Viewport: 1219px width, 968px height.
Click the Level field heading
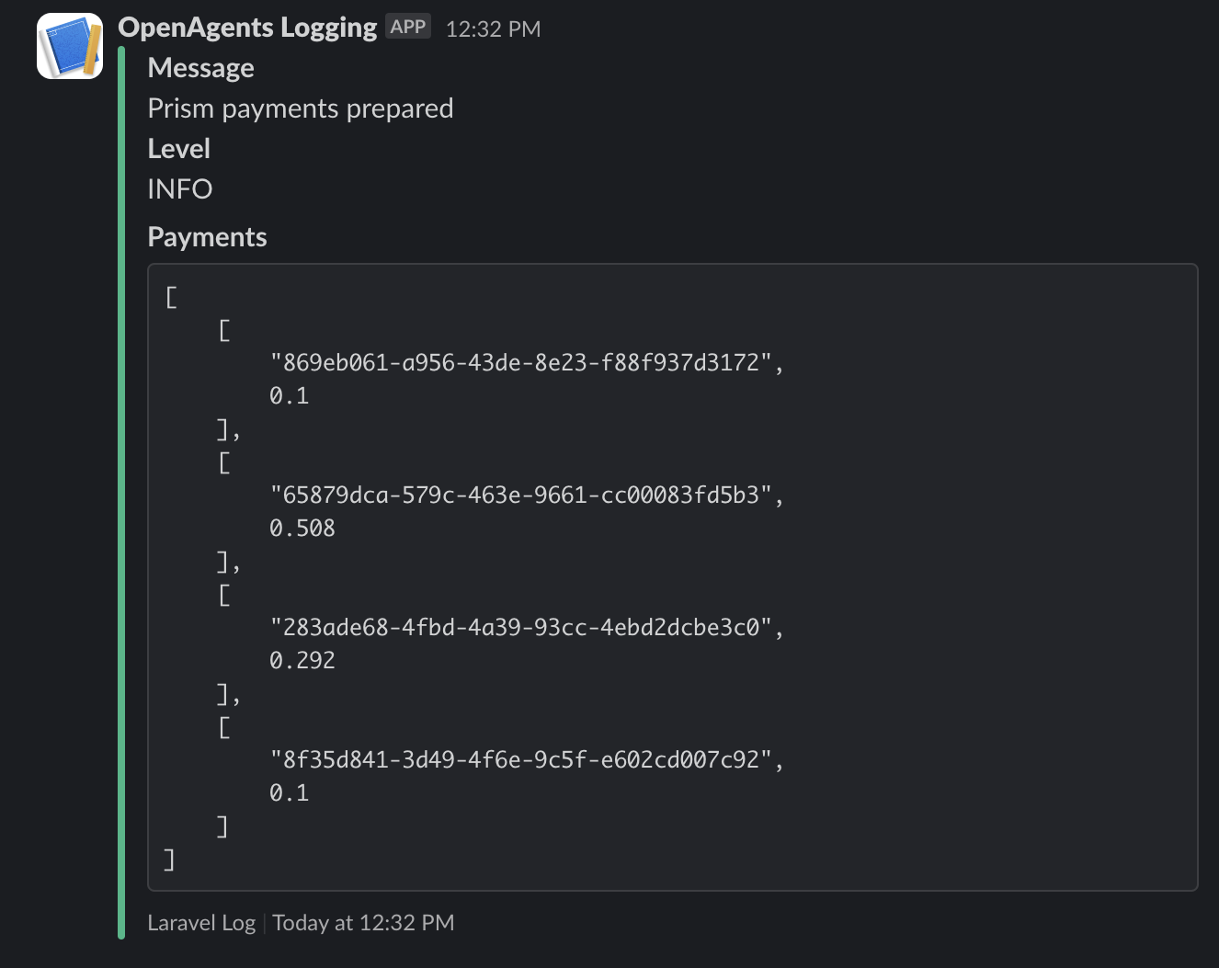179,149
